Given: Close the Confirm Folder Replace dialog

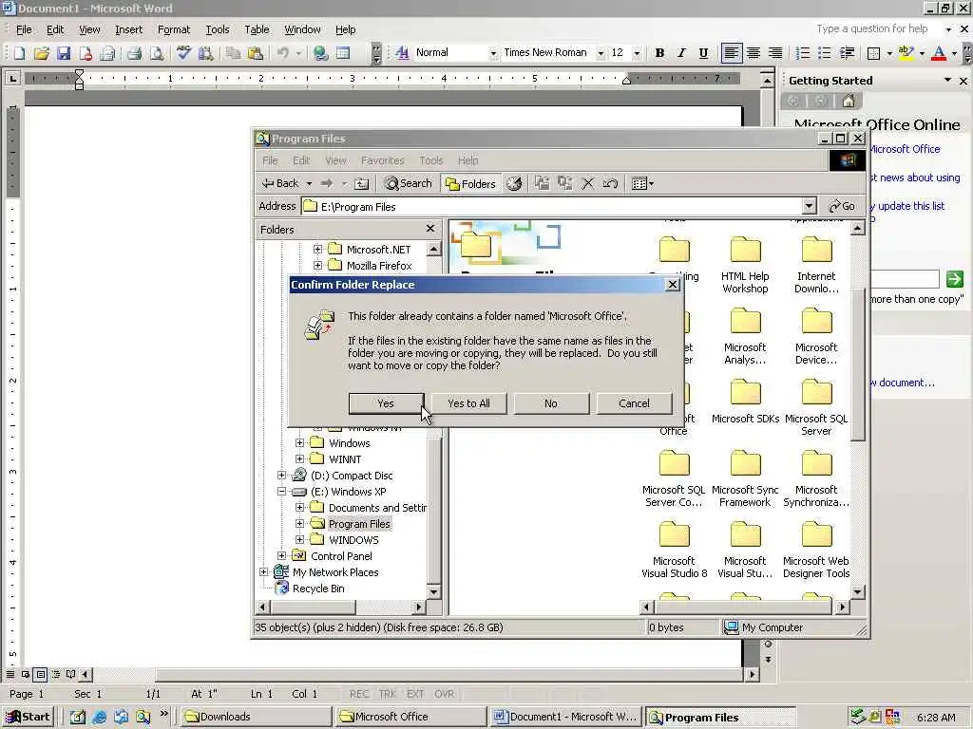Looking at the screenshot, I should pyautogui.click(x=672, y=285).
